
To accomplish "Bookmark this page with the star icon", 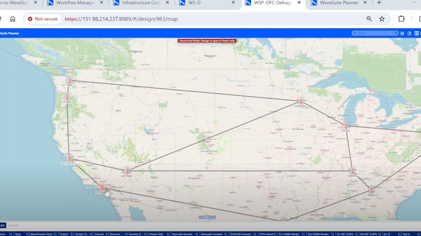I will 382,19.
